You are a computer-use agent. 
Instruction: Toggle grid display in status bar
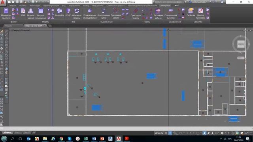166,133
